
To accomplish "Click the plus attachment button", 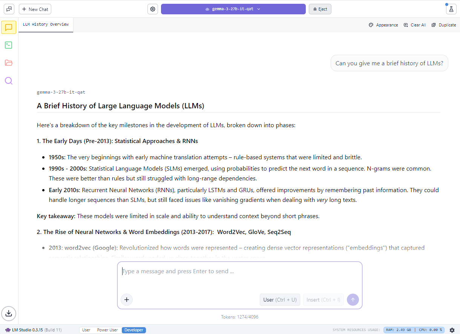I will 127,300.
